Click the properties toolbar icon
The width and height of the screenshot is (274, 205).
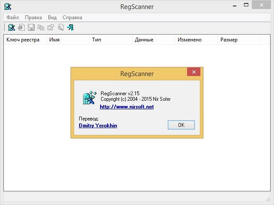pos(51,27)
